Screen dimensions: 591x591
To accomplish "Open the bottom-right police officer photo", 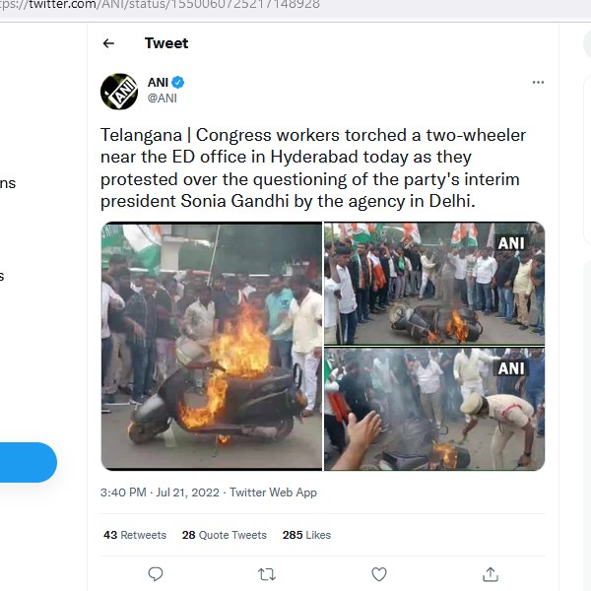I will click(434, 409).
